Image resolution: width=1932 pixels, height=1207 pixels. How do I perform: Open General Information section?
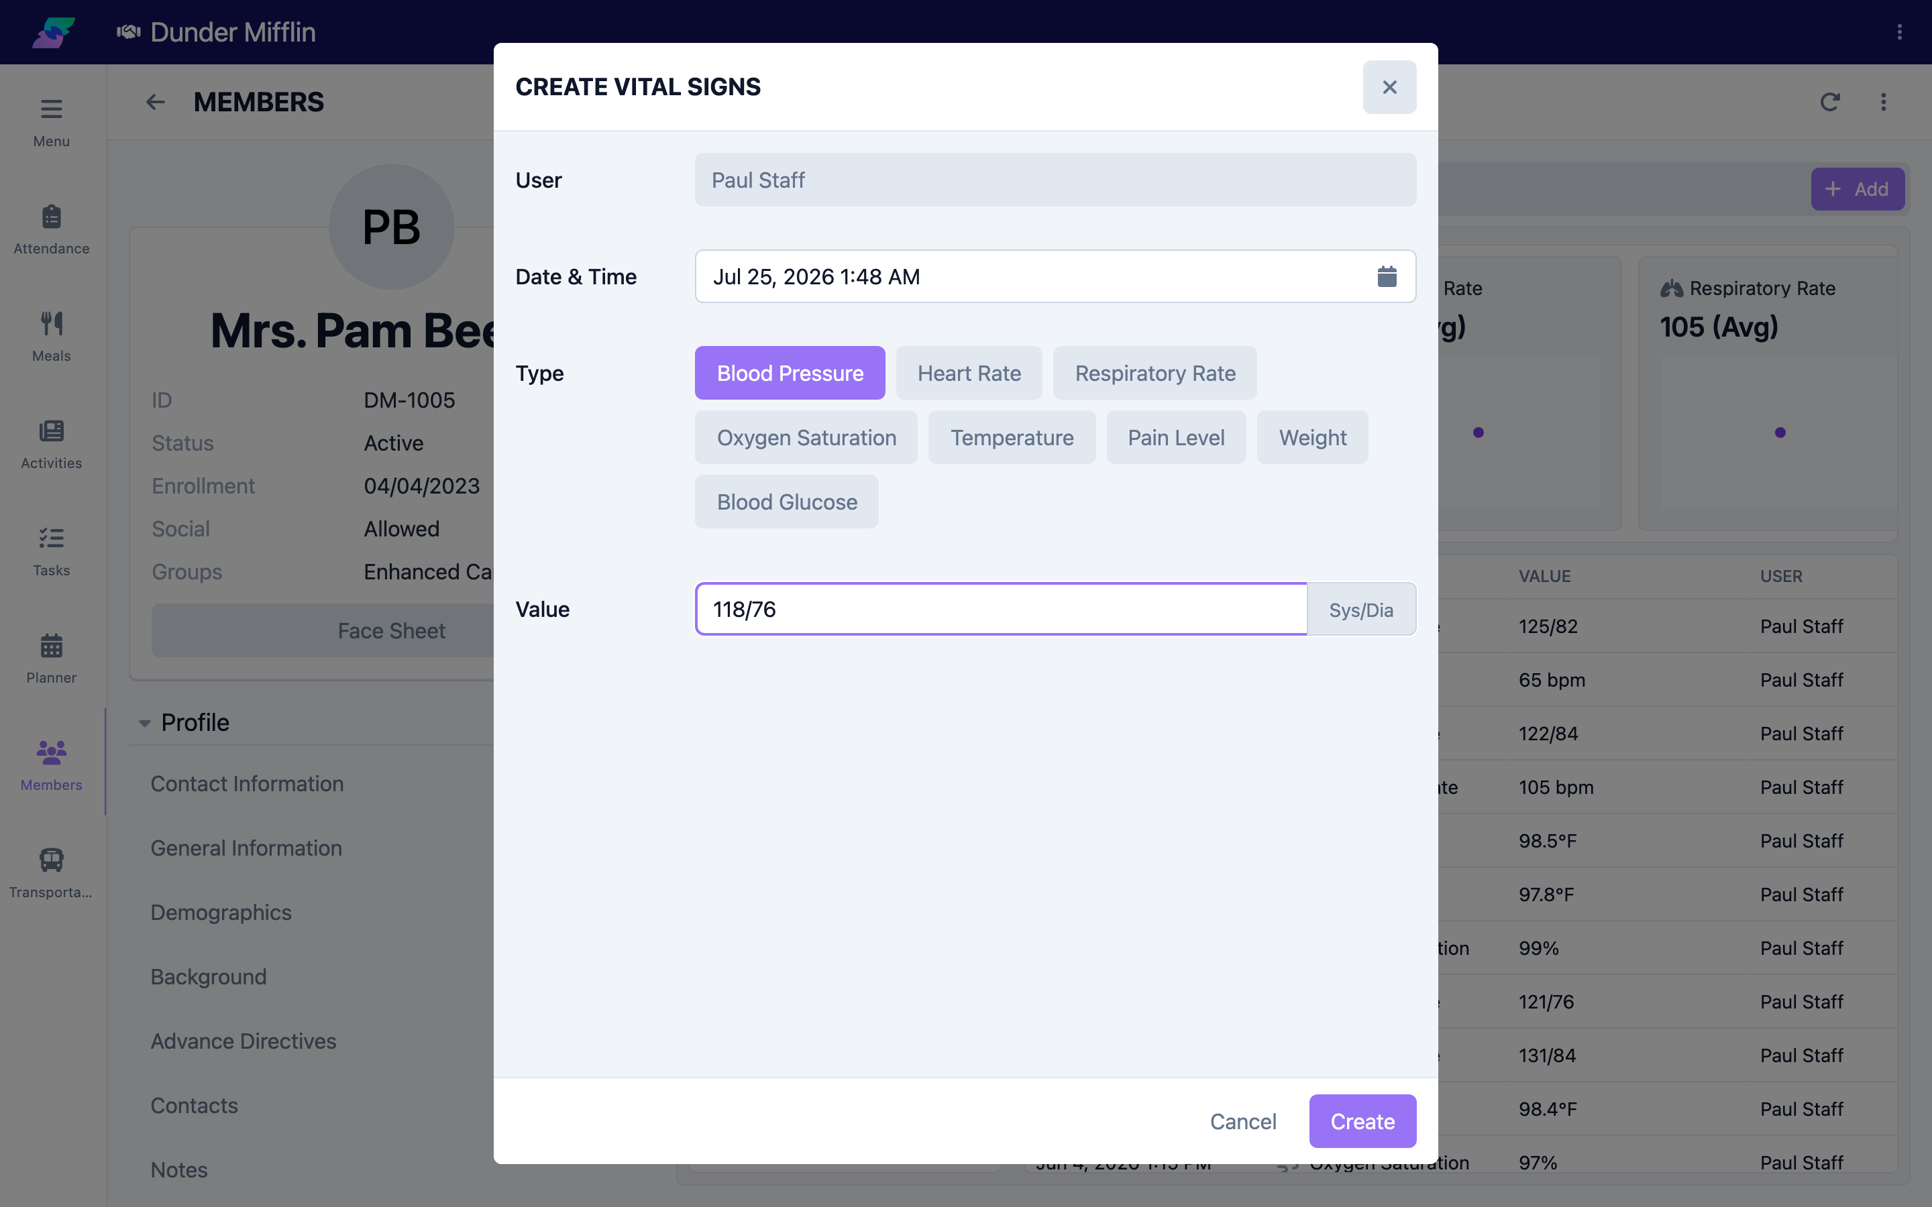pyautogui.click(x=246, y=848)
